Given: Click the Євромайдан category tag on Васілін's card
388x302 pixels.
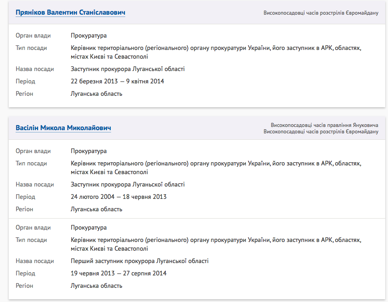Looking at the screenshot, I should click(x=321, y=132).
